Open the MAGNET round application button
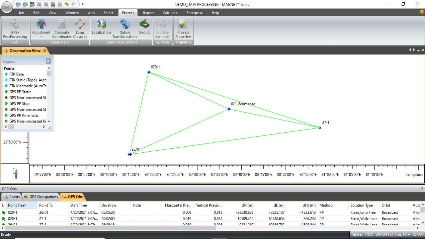 (7, 7)
